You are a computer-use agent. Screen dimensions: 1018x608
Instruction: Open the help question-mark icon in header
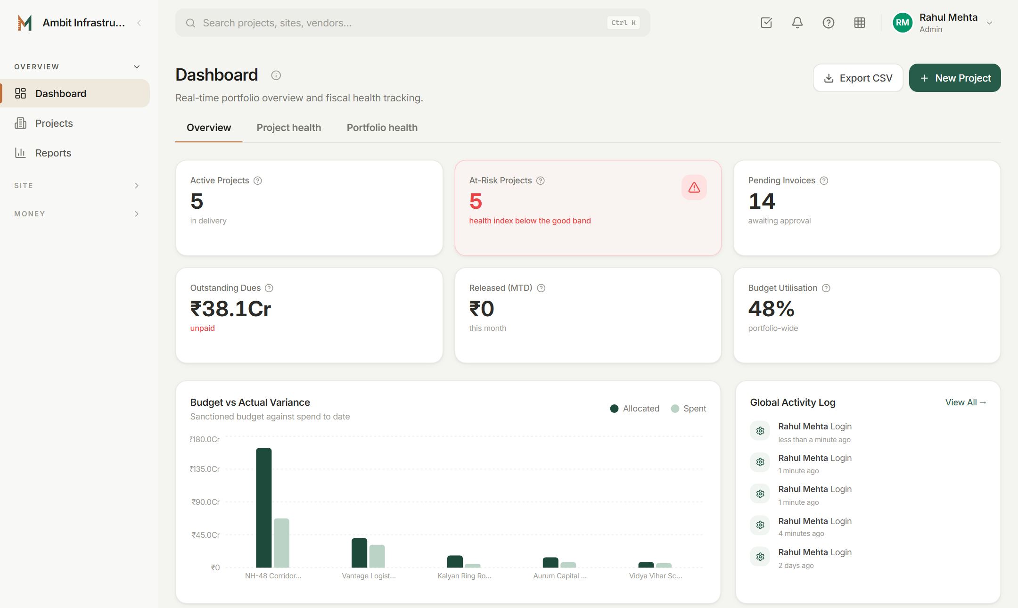click(x=829, y=23)
